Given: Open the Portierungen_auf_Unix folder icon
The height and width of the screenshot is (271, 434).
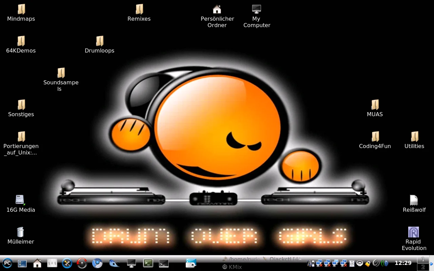Looking at the screenshot, I should (21, 144).
